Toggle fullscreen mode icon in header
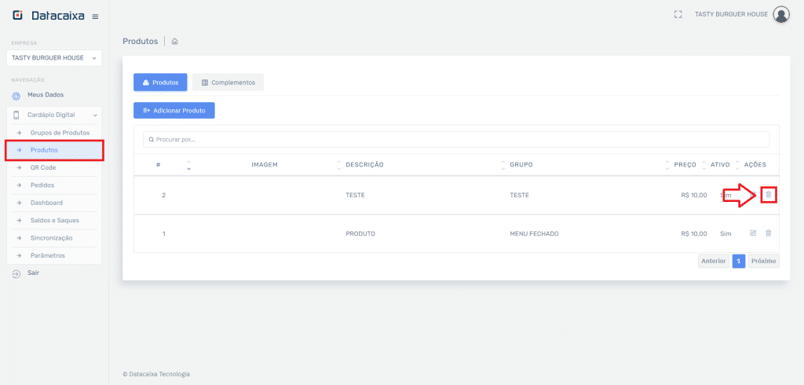This screenshot has width=804, height=385. pos(678,14)
